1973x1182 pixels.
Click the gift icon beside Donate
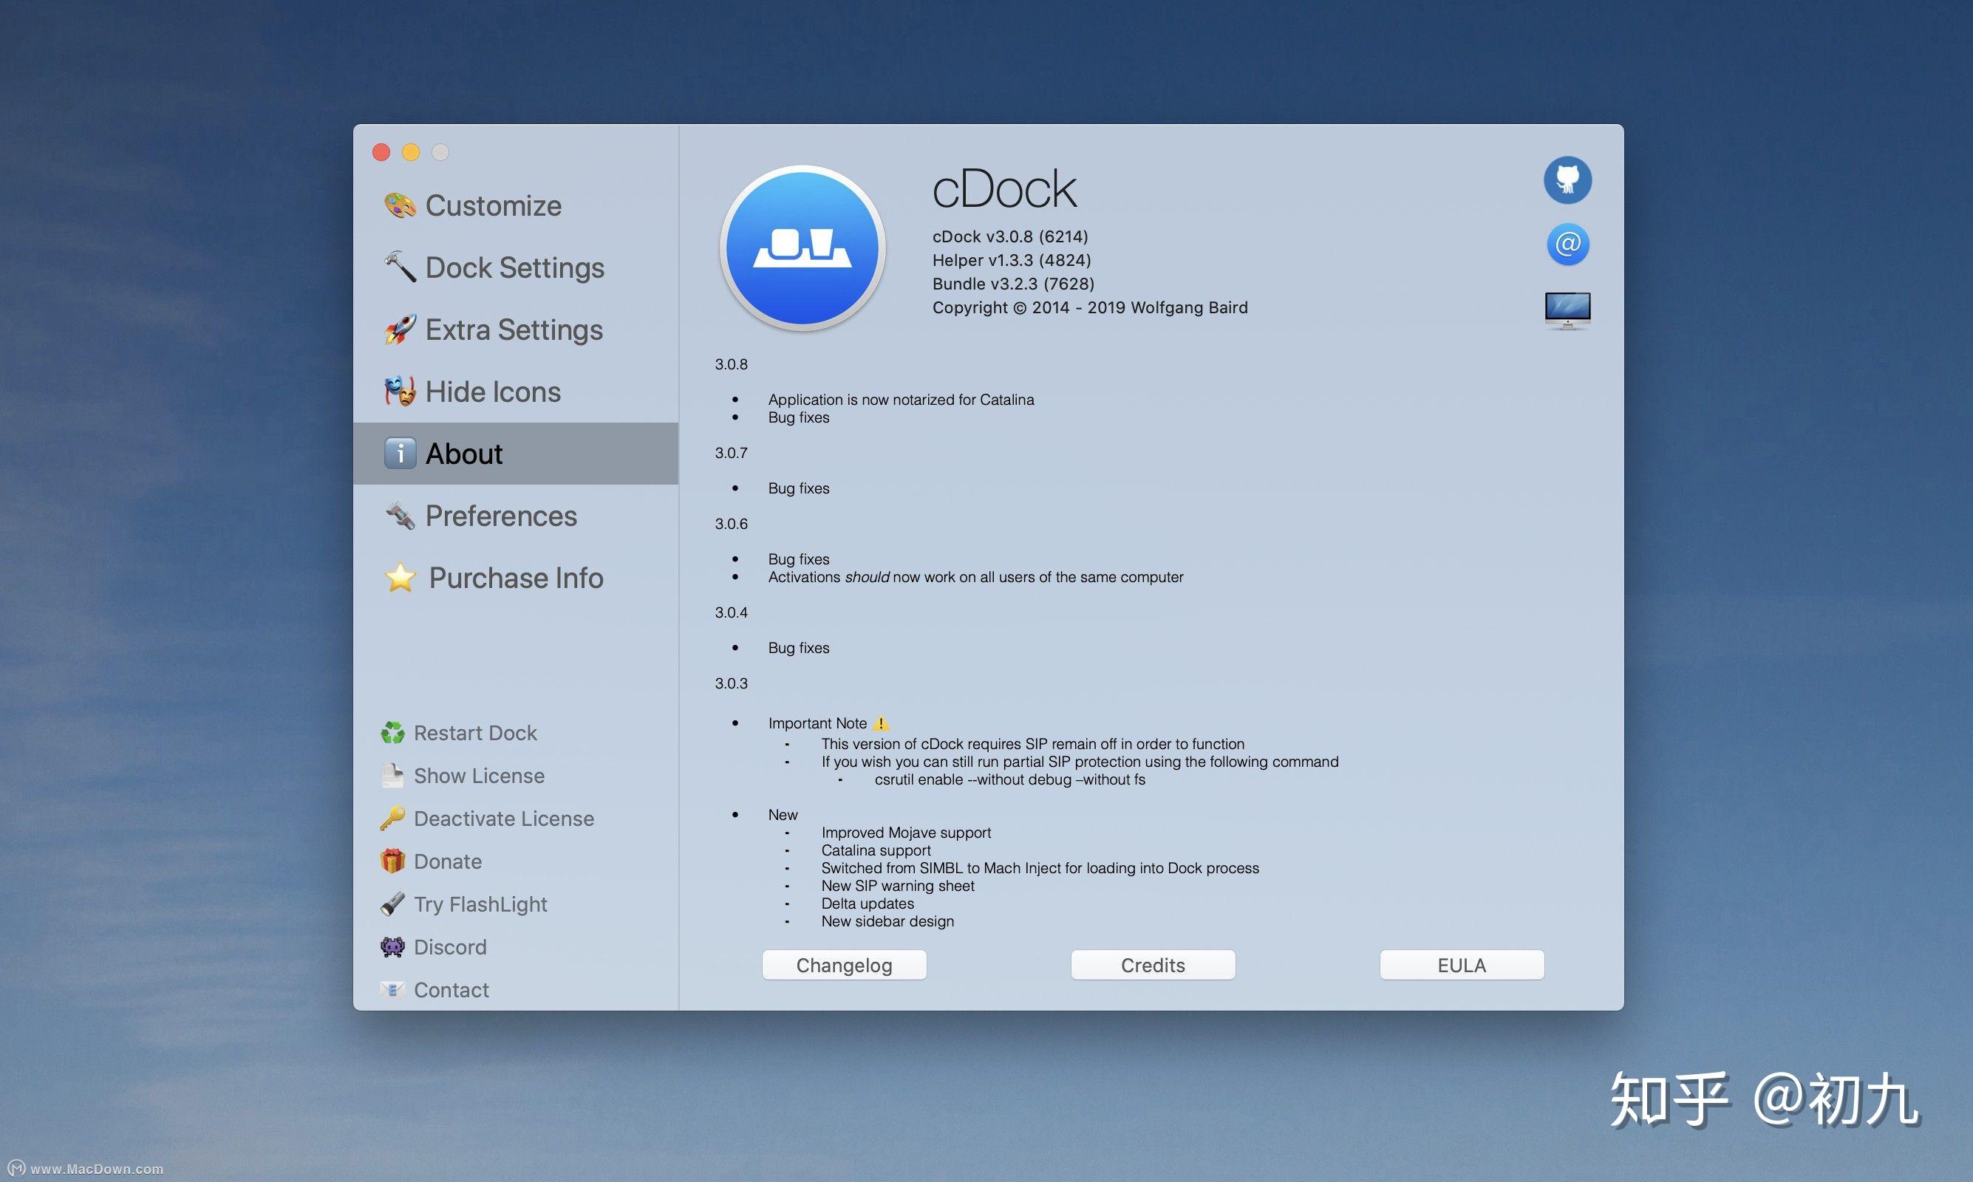(392, 861)
